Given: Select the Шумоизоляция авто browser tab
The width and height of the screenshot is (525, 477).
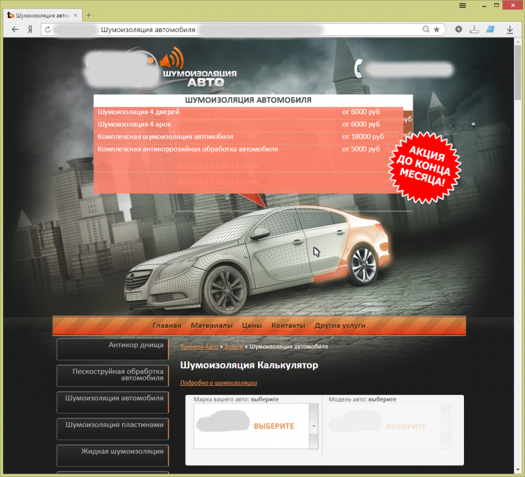Looking at the screenshot, I should click(43, 15).
